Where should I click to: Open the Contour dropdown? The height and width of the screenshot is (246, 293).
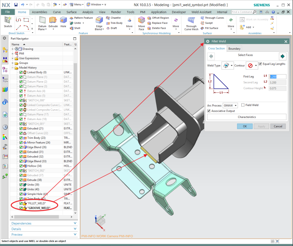click(252, 65)
